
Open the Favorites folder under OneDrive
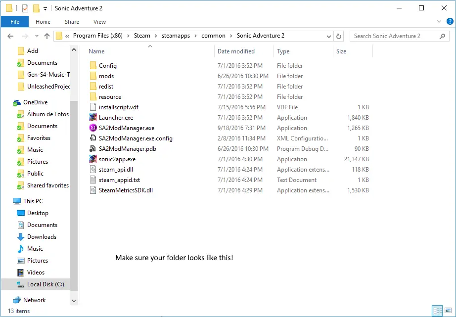[39, 138]
